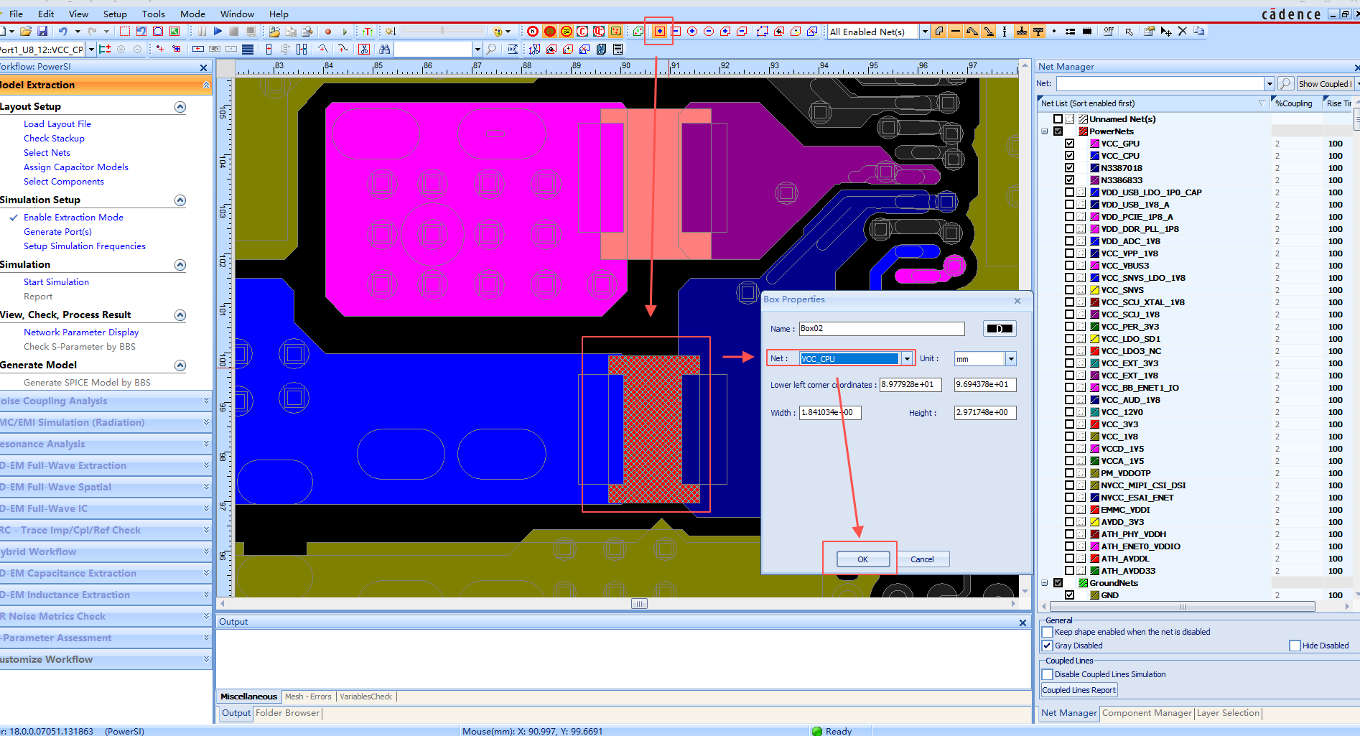This screenshot has width=1360, height=736.
Task: Click the remove box minus icon
Action: click(676, 32)
